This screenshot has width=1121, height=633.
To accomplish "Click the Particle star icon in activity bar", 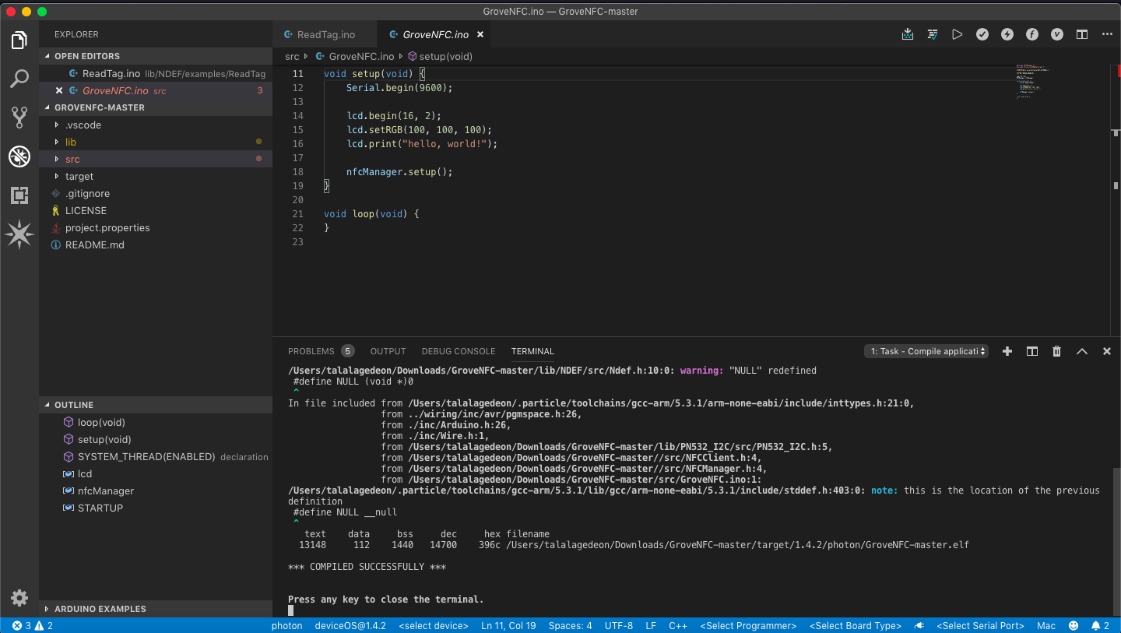I will click(19, 234).
